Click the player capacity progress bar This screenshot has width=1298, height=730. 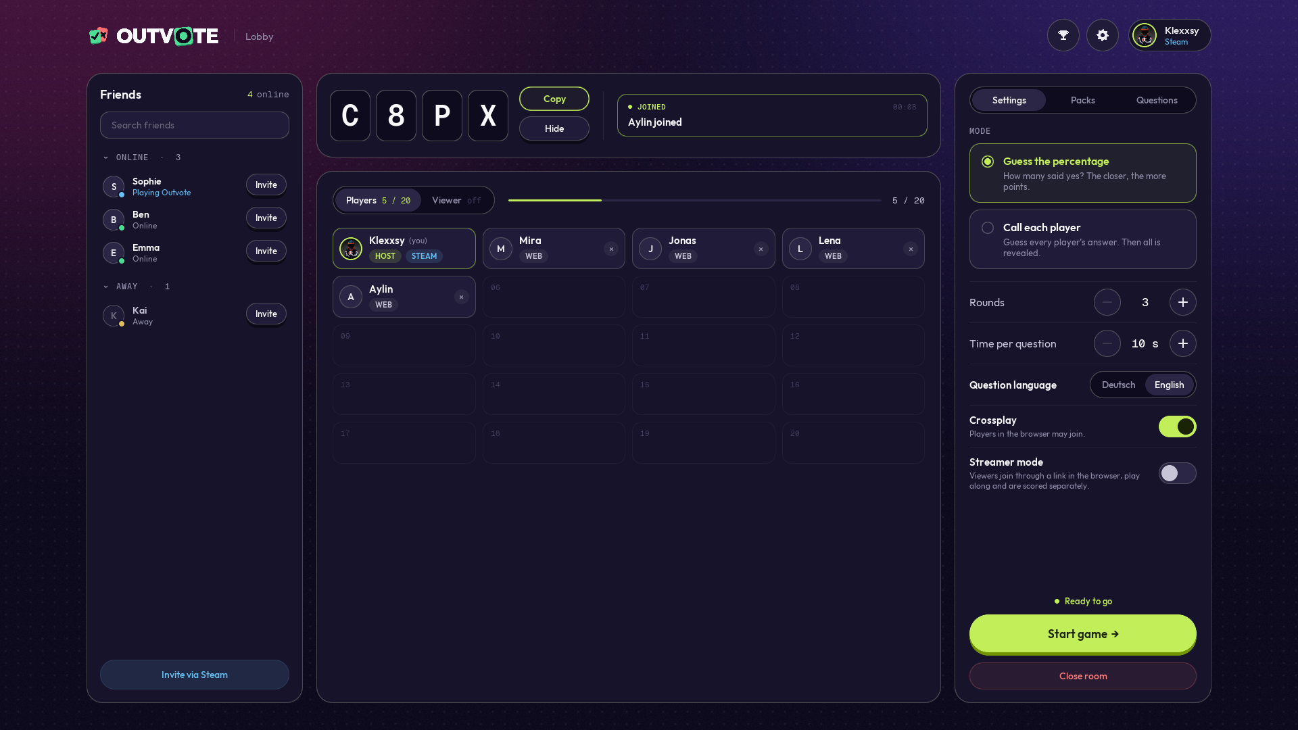[x=695, y=200]
